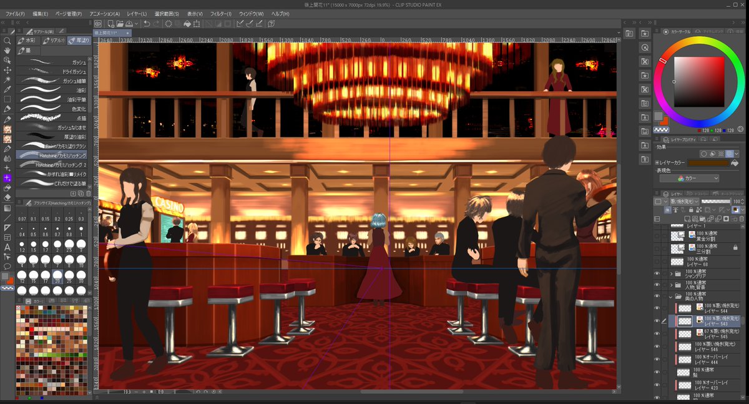Select the リアル水 sub tool group

pos(54,41)
